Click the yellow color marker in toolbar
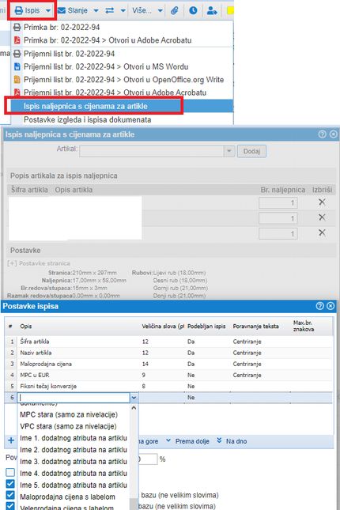Viewport: 340px width, 510px height. 230,11
